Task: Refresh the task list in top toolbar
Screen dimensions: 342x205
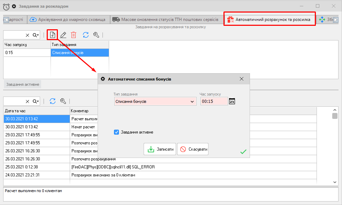Action: [86, 35]
